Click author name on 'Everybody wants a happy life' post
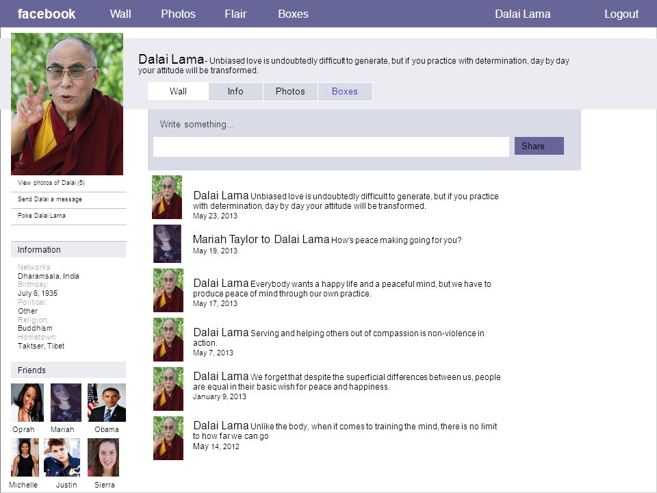657x493 pixels. [221, 283]
